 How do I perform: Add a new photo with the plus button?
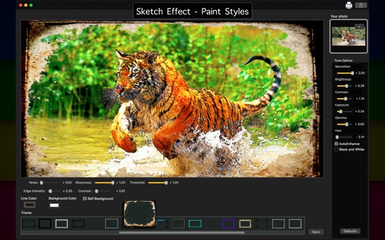[359, 27]
